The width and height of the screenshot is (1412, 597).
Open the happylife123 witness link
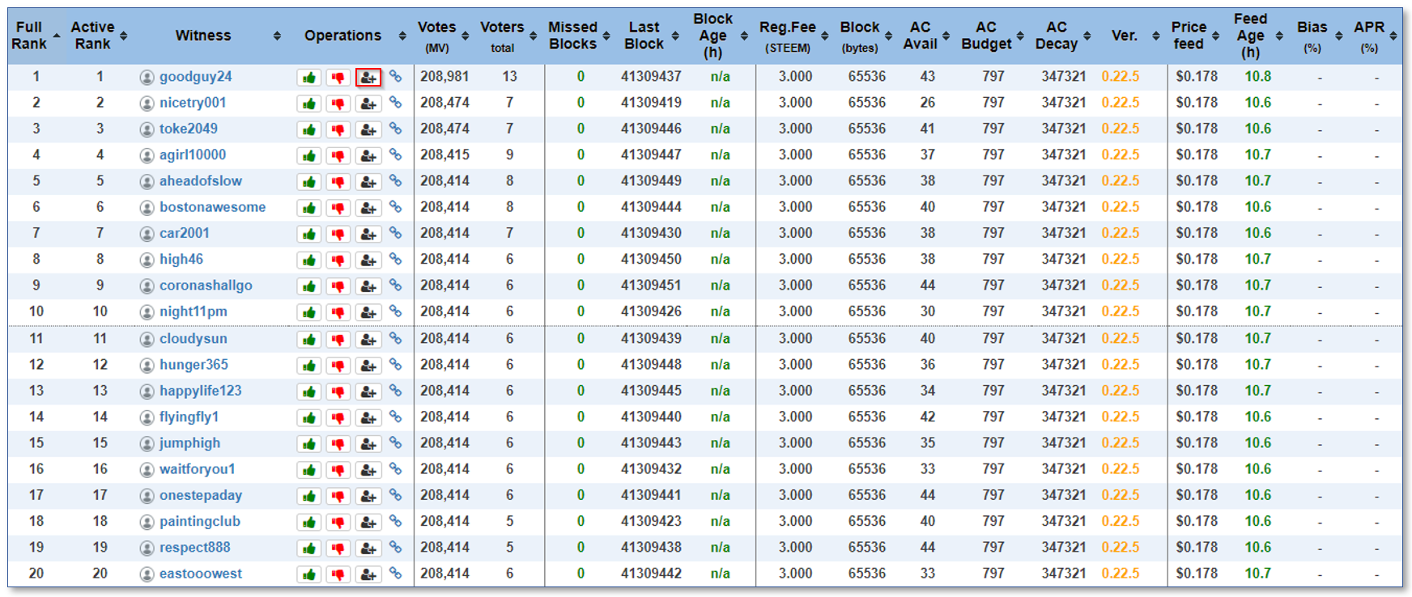(200, 391)
